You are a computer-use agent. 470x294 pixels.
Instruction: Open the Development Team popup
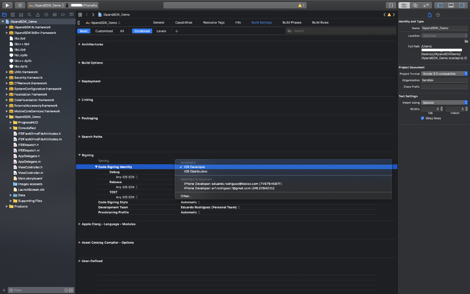tap(210, 207)
